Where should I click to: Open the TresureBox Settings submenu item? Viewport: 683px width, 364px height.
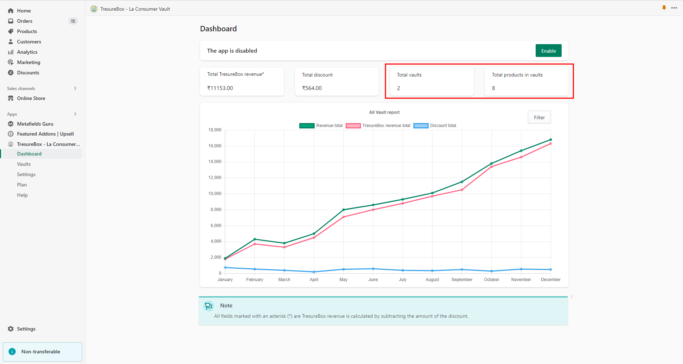coord(26,174)
